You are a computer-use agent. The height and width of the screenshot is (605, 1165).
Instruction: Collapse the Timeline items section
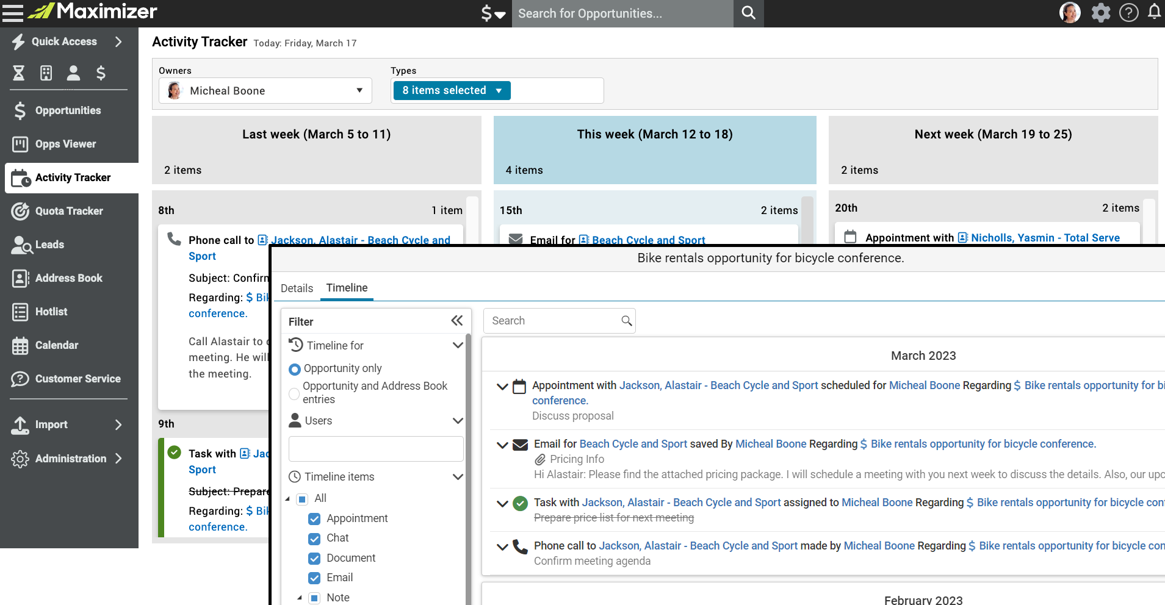click(458, 477)
